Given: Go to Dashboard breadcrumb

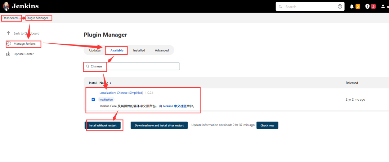Looking at the screenshot, I should point(10,18).
